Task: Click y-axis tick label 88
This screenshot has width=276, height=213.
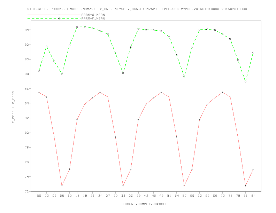Action: click(27, 74)
